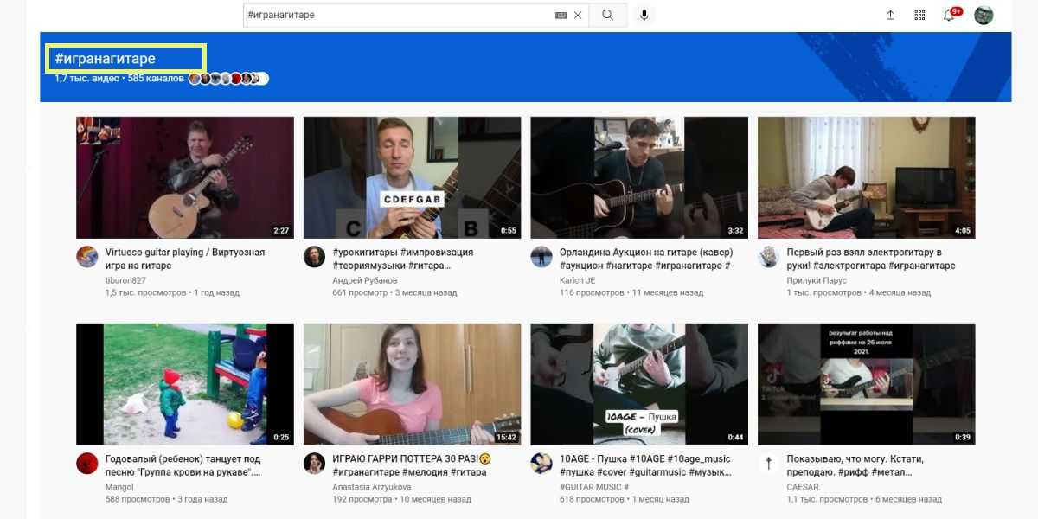
Task: Click the search field containing #игранагитаре
Action: (398, 15)
